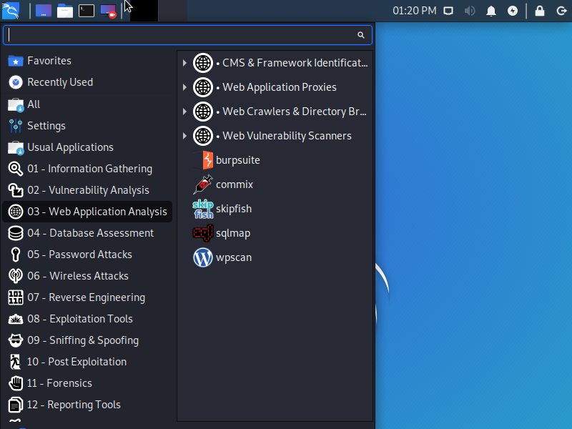
Task: Open sqlmap from the menu
Action: pyautogui.click(x=232, y=233)
